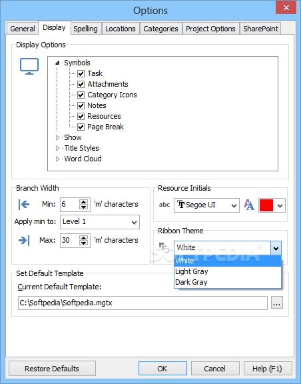Open Help (F1) button

click(268, 369)
